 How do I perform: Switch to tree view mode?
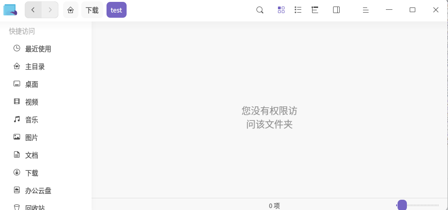click(x=315, y=10)
